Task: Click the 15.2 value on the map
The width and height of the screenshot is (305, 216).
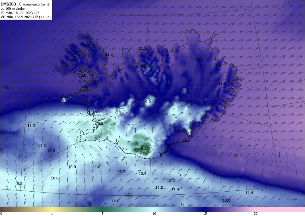Action: coord(95,82)
